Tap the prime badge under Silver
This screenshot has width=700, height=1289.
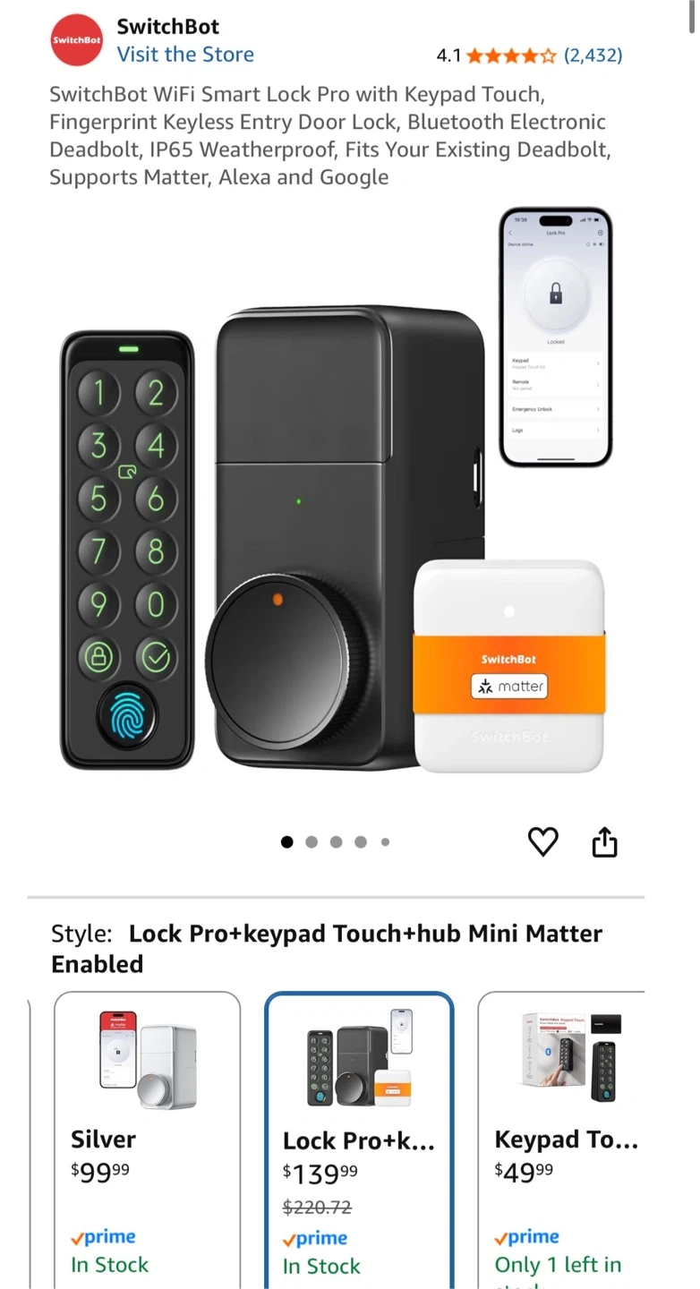pos(103,1237)
